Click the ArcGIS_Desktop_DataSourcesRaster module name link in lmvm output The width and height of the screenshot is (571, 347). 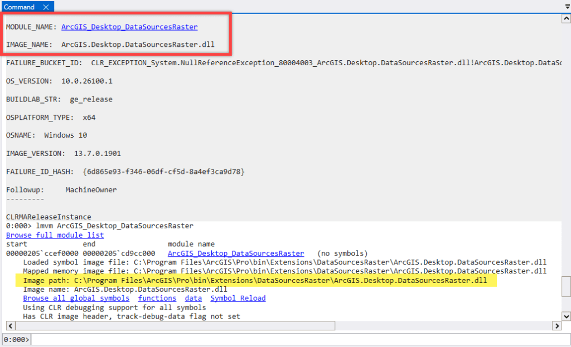pos(236,253)
